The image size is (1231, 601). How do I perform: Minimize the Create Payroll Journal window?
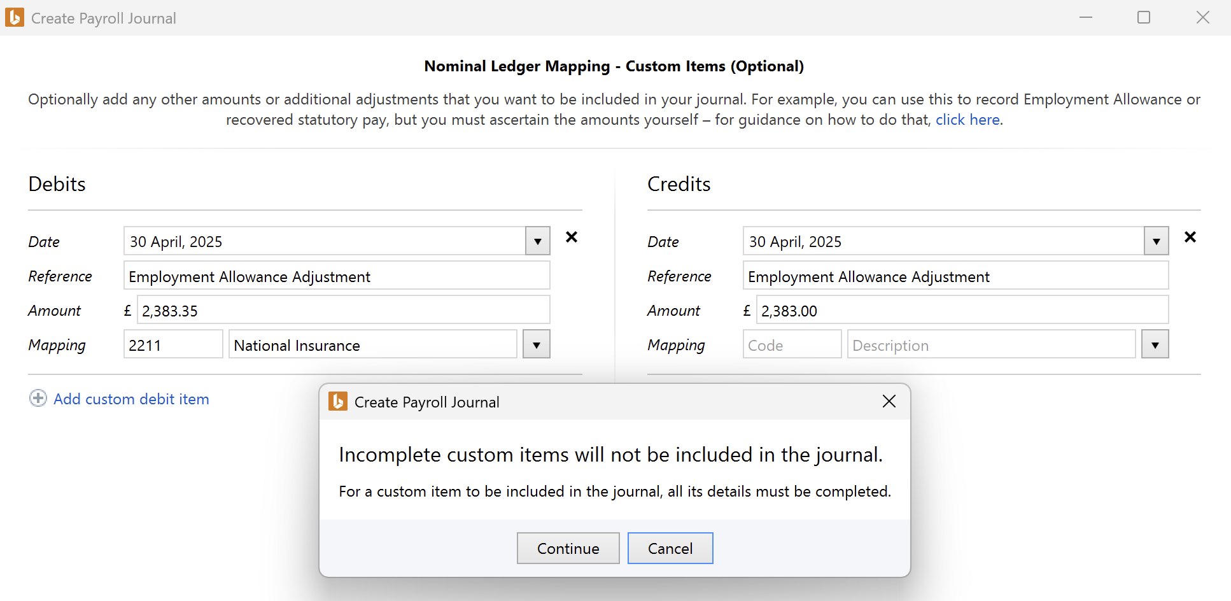(x=1086, y=17)
